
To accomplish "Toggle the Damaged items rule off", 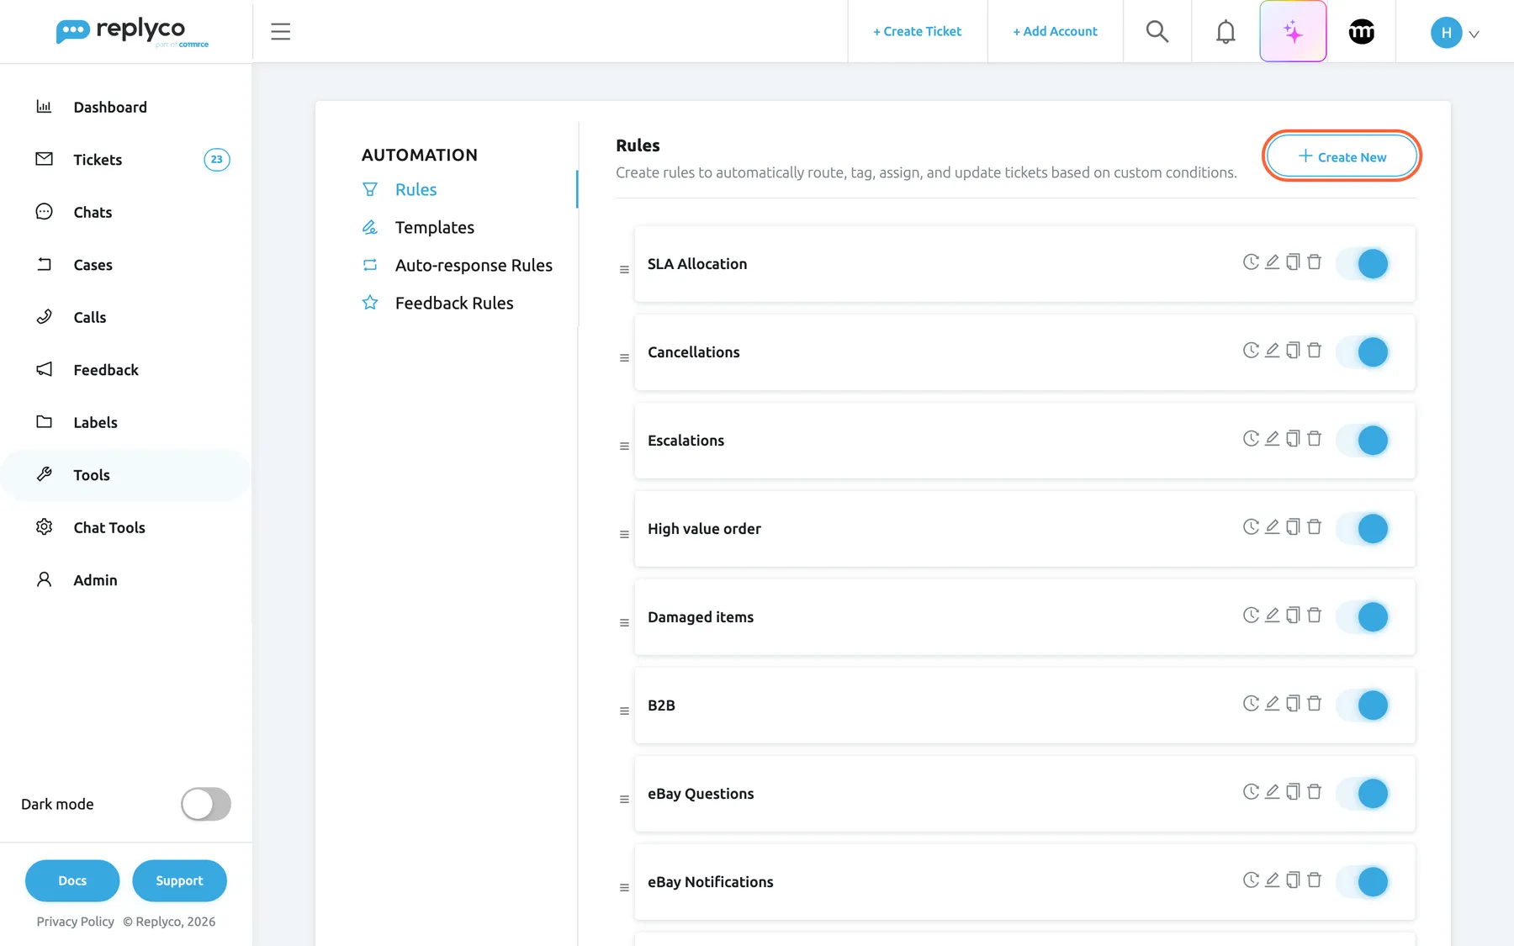I will [x=1362, y=617].
